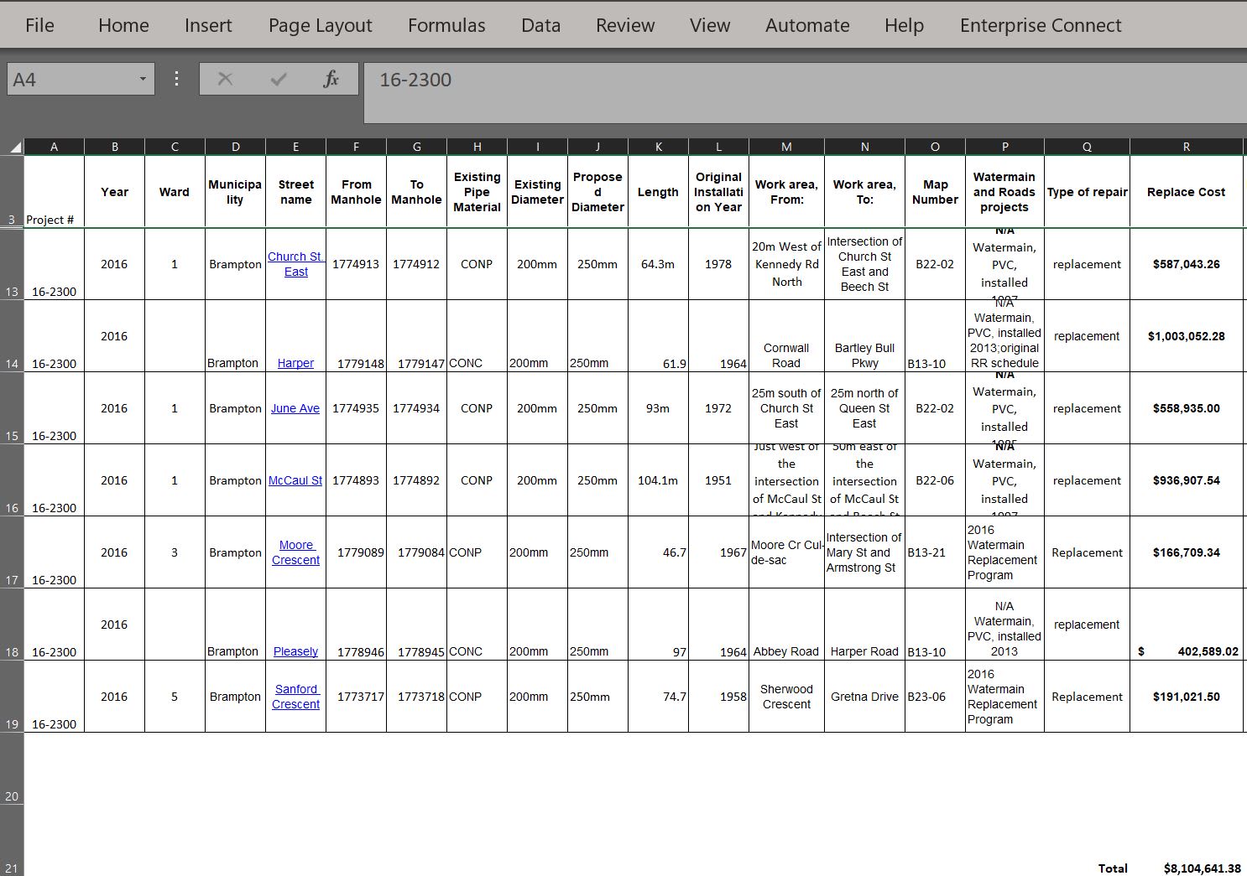Select the cell with $1,003,052.28
The height and width of the screenshot is (876, 1247).
1186,336
